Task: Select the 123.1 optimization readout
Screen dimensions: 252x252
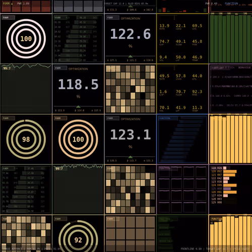Action: pyautogui.click(x=131, y=135)
